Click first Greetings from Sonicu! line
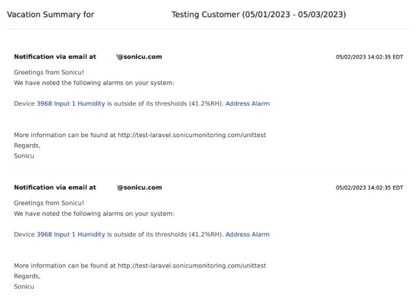This screenshot has height=304, width=417. [x=49, y=72]
